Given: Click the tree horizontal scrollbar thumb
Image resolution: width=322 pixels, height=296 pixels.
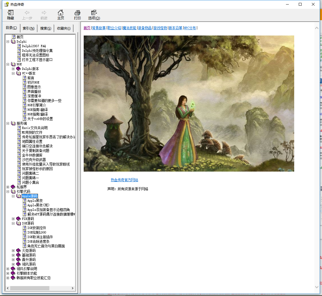Looking at the screenshot, I should point(30,288).
